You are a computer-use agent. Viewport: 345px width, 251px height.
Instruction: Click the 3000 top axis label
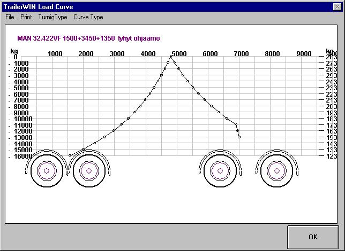pos(117,54)
